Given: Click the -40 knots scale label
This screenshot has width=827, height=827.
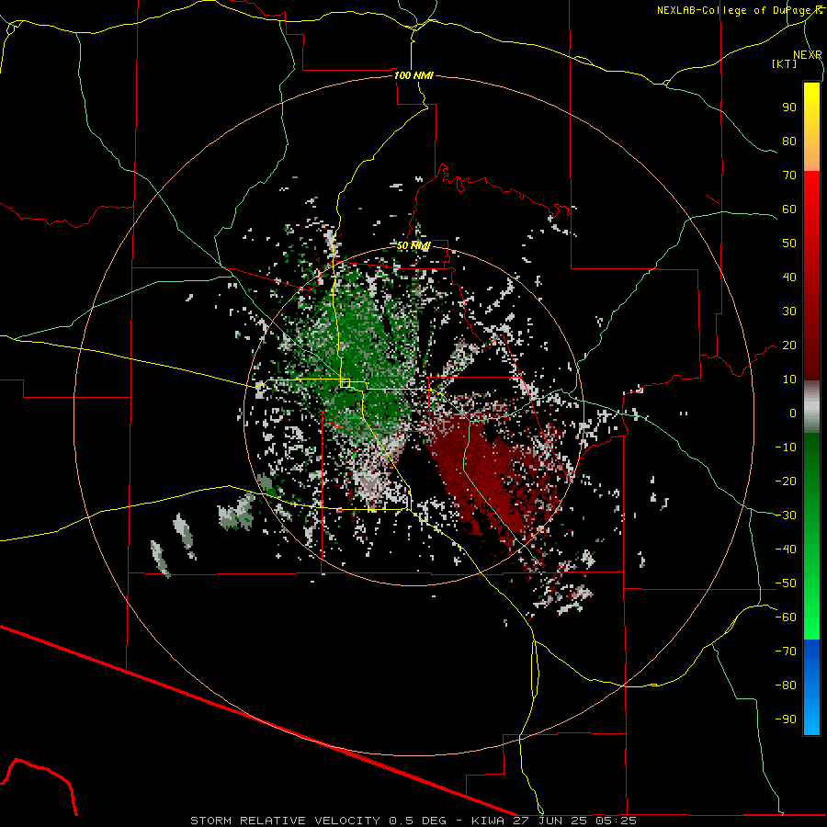Looking at the screenshot, I should (786, 549).
